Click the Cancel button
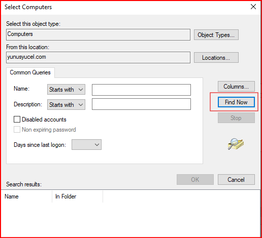 (236, 180)
